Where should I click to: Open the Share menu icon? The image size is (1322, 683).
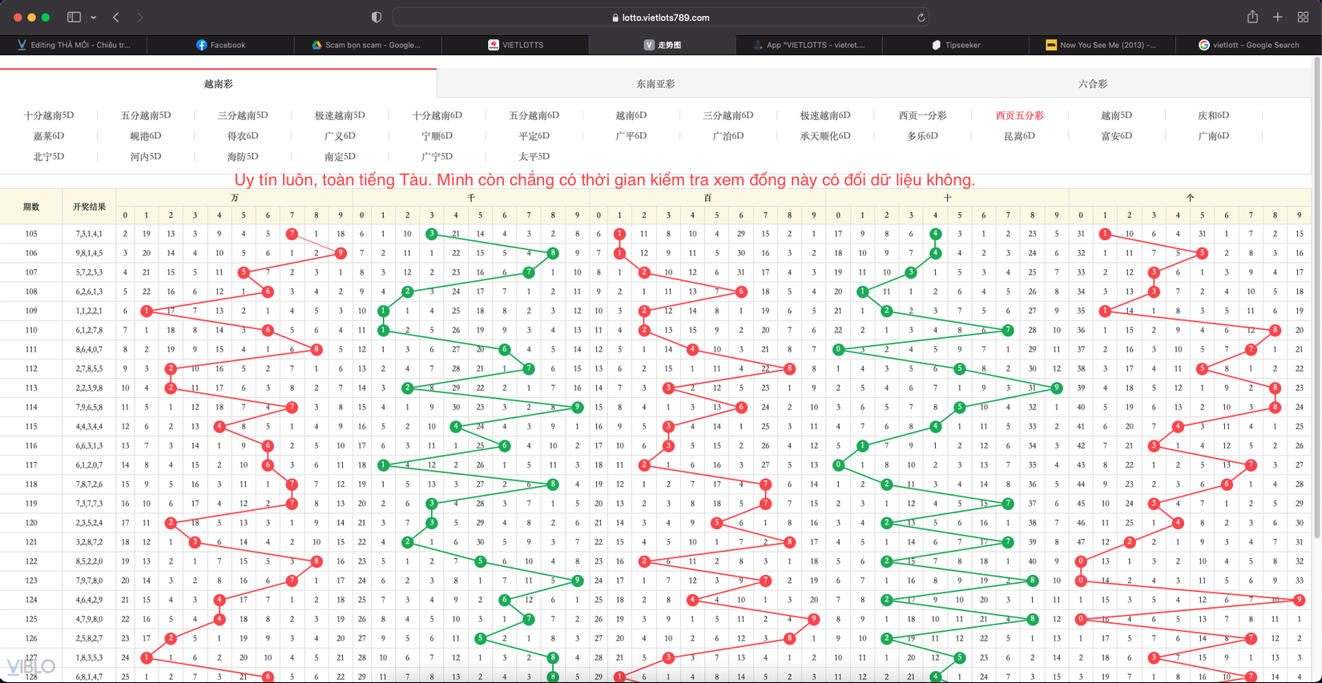point(1252,17)
